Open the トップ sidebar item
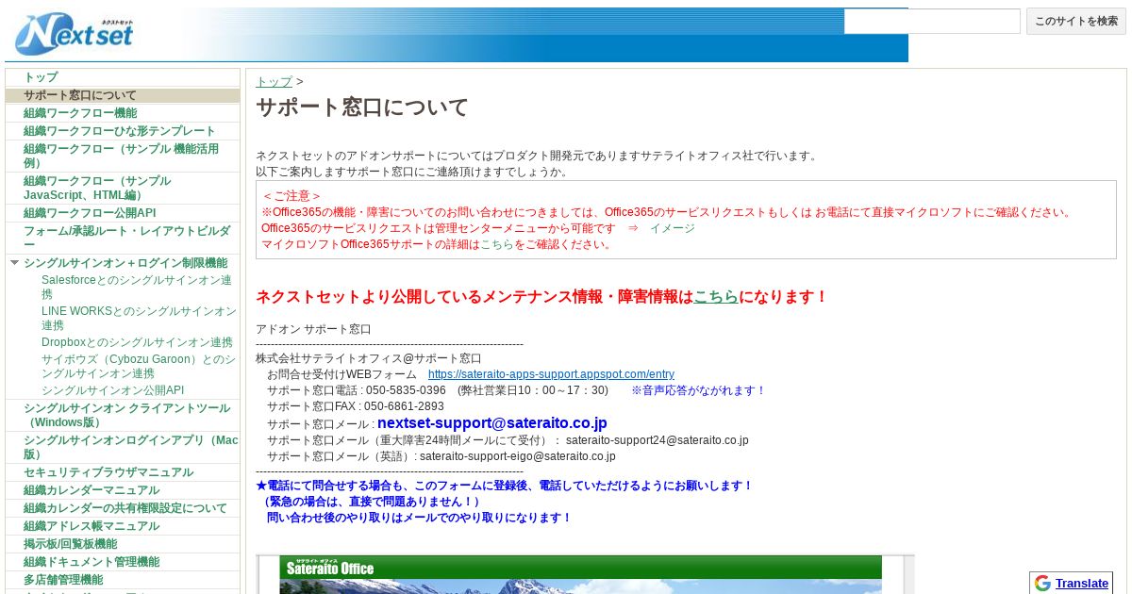This screenshot has width=1132, height=594. pos(41,77)
